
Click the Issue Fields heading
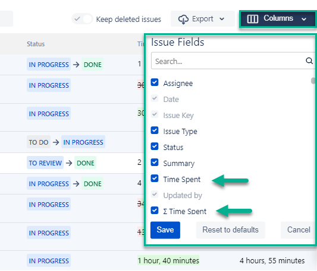177,42
